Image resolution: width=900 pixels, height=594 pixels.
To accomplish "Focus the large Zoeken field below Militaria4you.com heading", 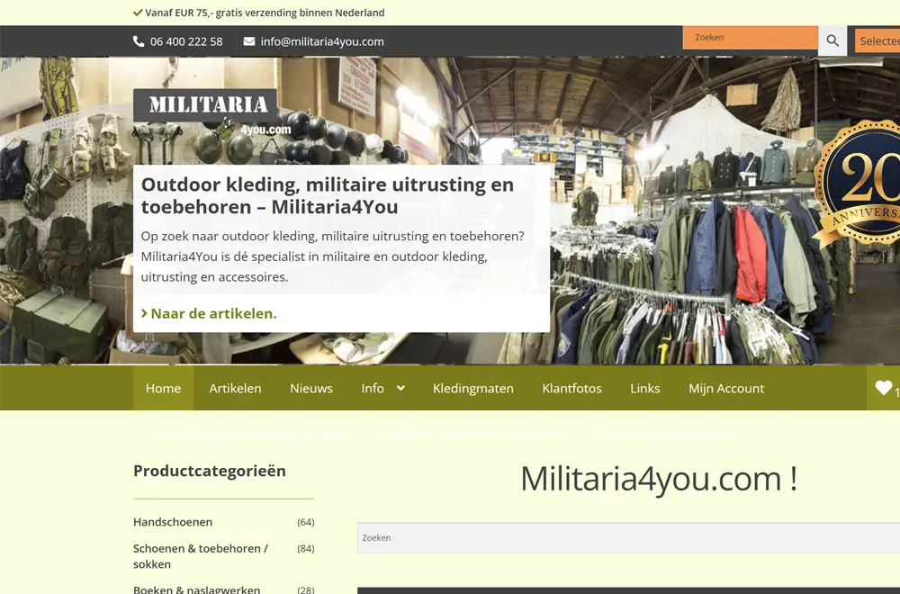I will coord(628,538).
